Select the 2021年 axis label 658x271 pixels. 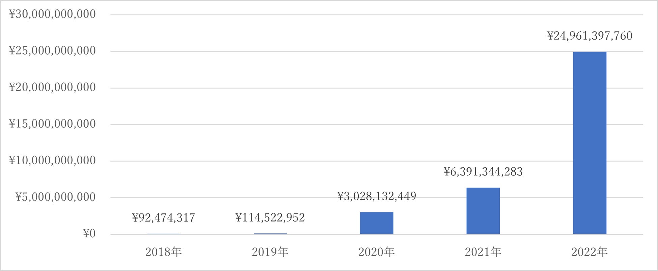pos(483,252)
